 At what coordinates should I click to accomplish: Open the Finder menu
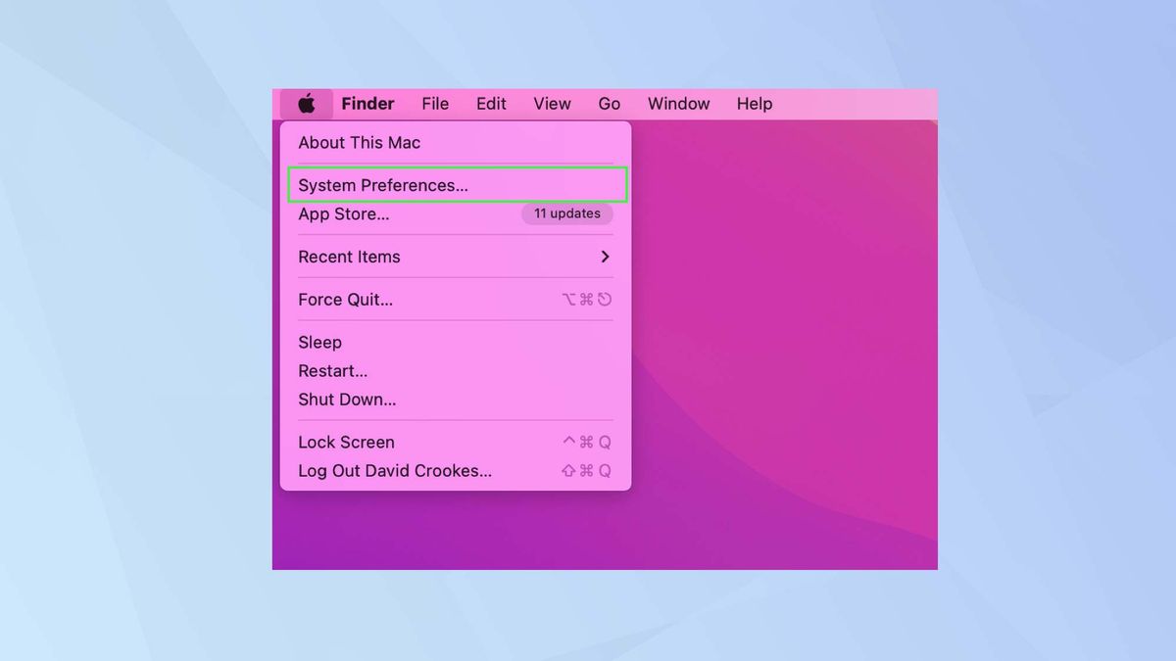(x=367, y=103)
